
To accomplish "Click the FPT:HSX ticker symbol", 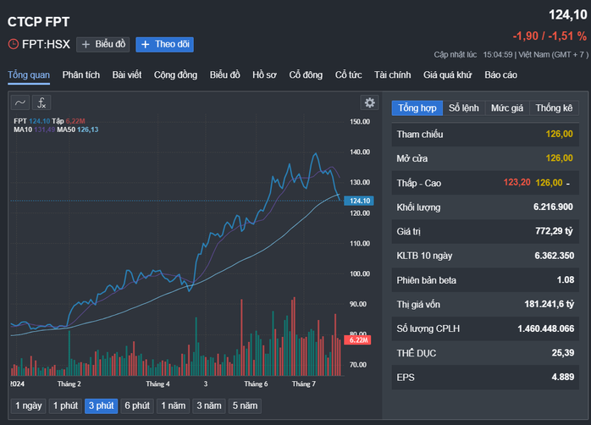I will click(x=46, y=45).
